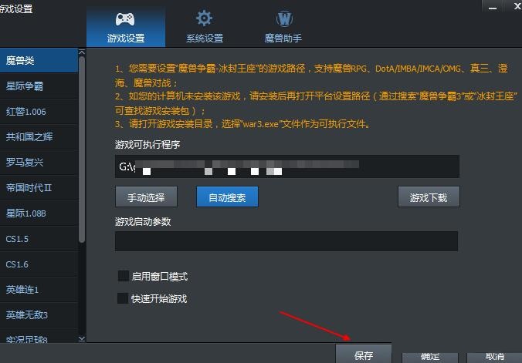Switch to the 系统设置 tab

point(205,27)
